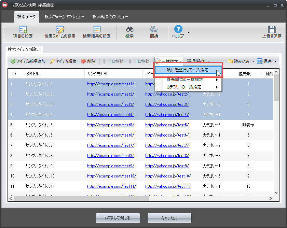Click the 検索 binoculars icon
This screenshot has height=228, width=287.
129,30
